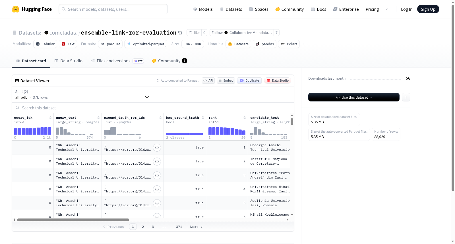Open the Data Studio tab

coord(69,61)
